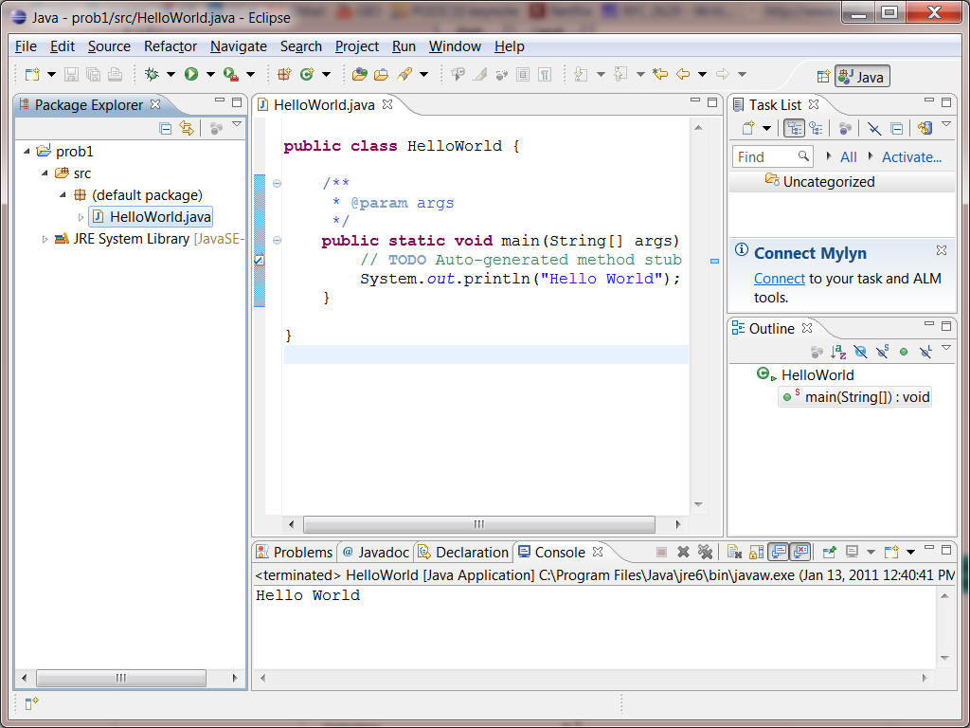
Task: Navigate Back with the yellow arrow
Action: (x=683, y=74)
